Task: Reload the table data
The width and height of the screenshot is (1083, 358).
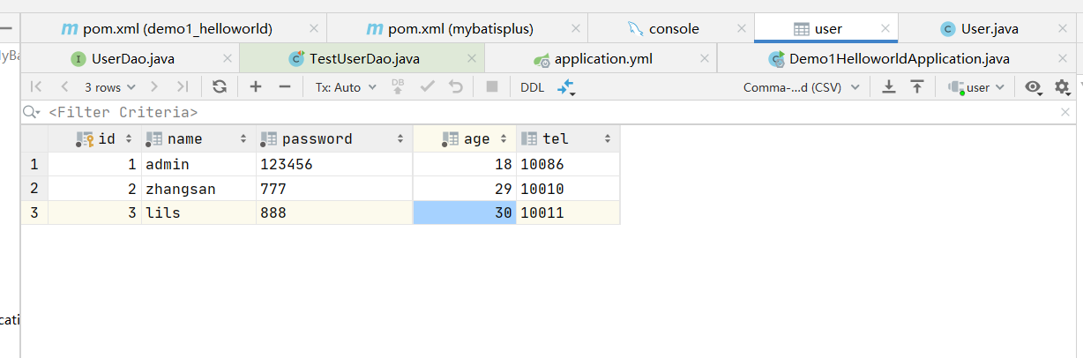Action: click(220, 87)
